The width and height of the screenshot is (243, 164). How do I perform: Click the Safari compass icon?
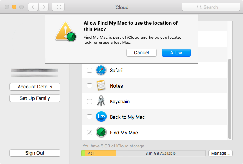point(101,70)
